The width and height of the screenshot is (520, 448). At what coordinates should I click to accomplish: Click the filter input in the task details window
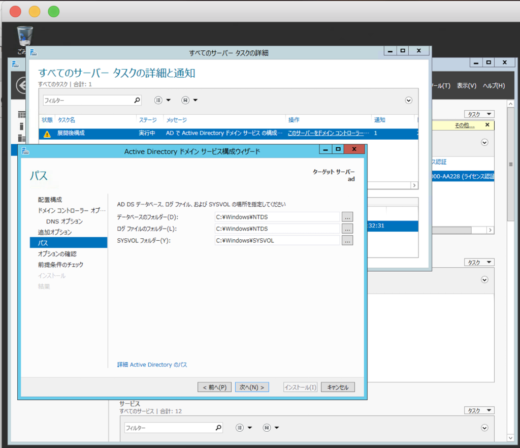click(x=88, y=100)
